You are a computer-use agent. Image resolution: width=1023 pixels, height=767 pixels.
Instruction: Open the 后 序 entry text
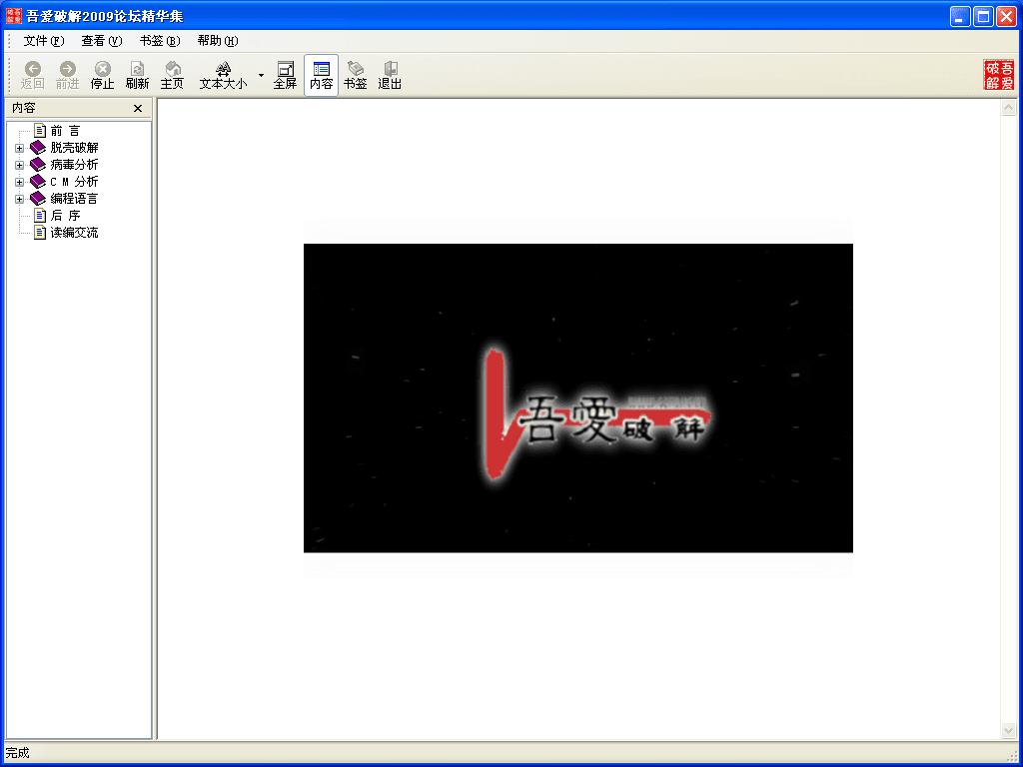pyautogui.click(x=65, y=216)
